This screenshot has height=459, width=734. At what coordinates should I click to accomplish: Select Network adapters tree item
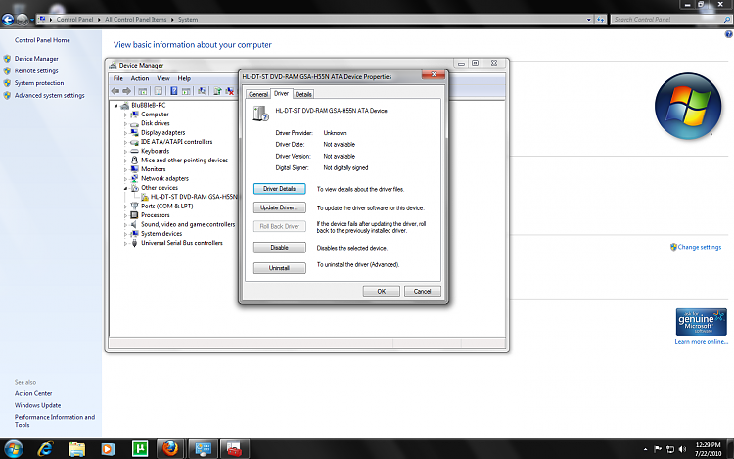[164, 178]
